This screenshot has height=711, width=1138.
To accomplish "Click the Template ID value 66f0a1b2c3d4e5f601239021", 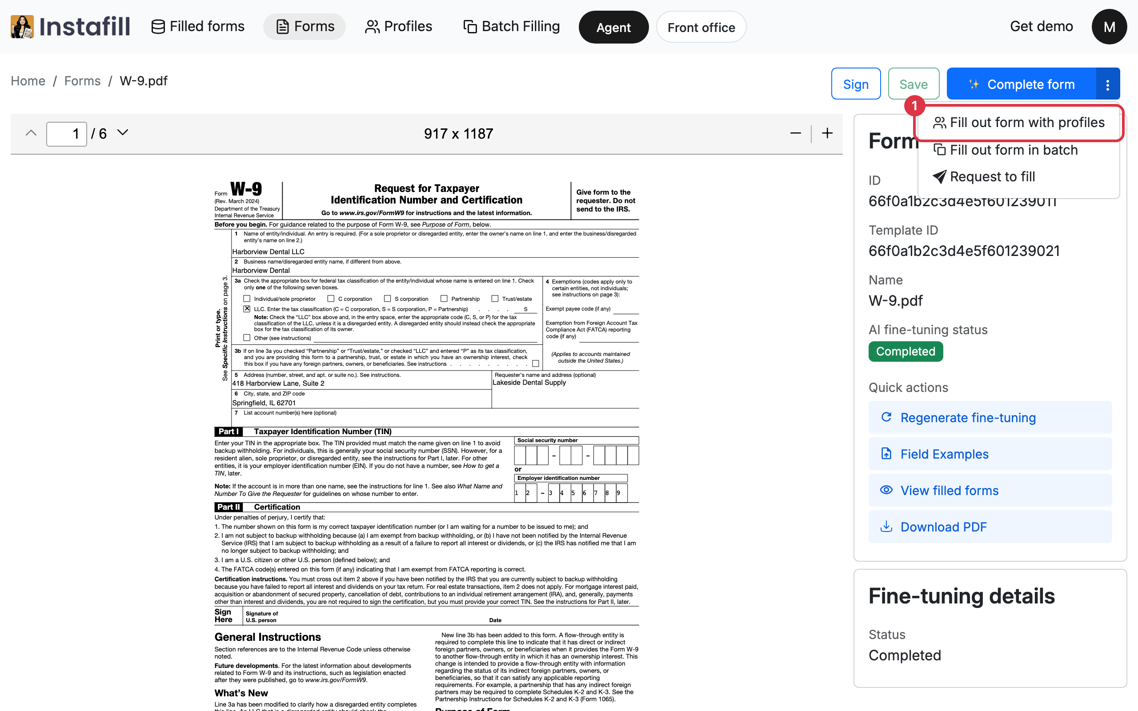I will [964, 251].
